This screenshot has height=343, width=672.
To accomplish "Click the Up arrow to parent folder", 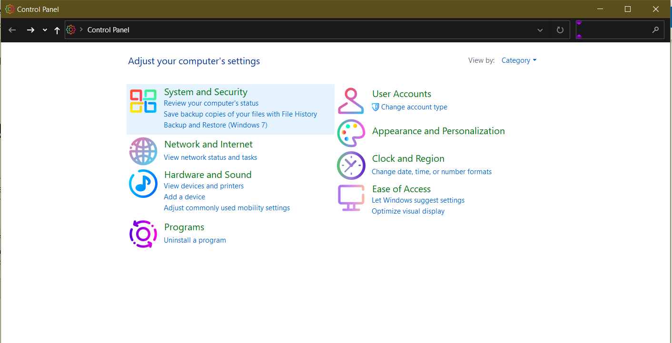I will tap(57, 30).
